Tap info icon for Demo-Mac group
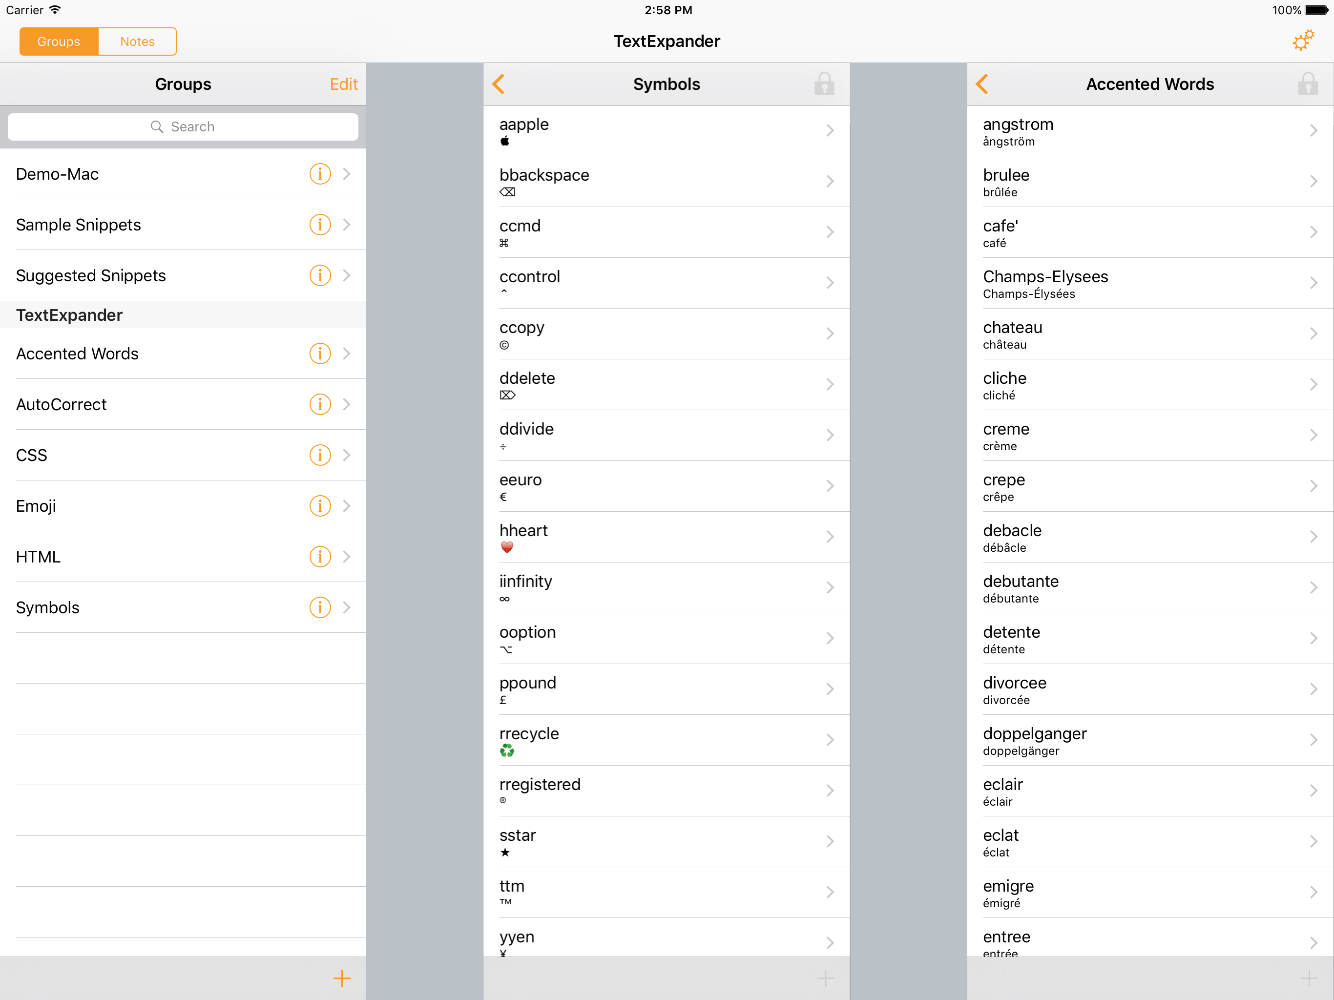The width and height of the screenshot is (1334, 1000). (x=320, y=174)
